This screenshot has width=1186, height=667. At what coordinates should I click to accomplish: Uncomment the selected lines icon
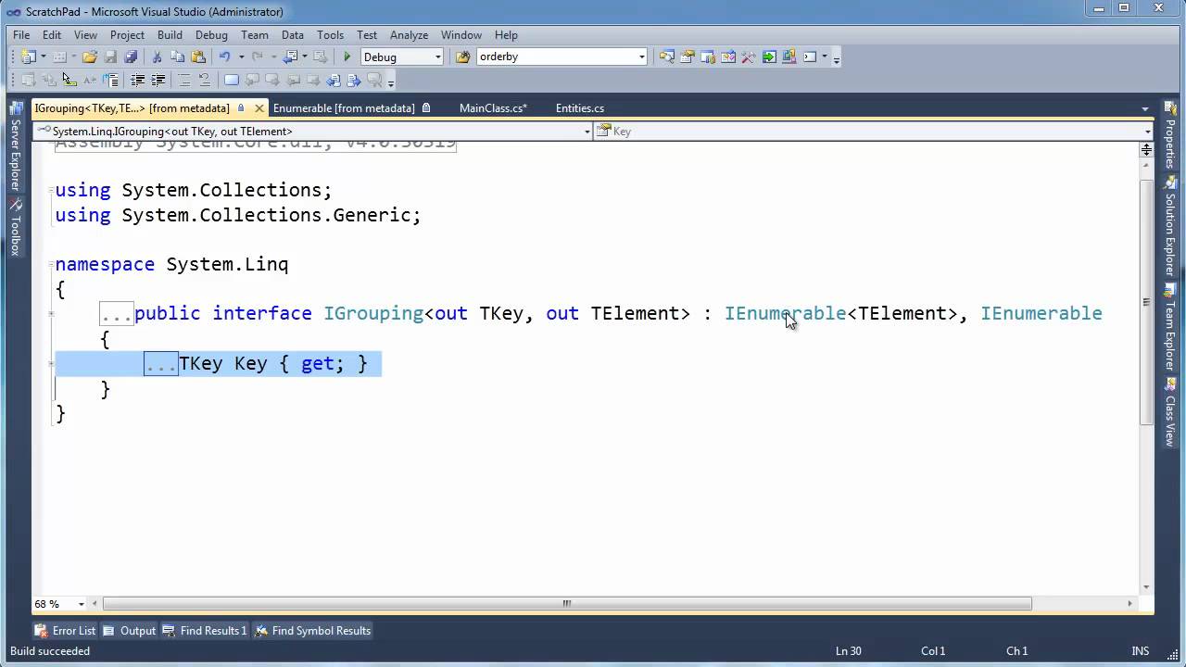pyautogui.click(x=205, y=81)
